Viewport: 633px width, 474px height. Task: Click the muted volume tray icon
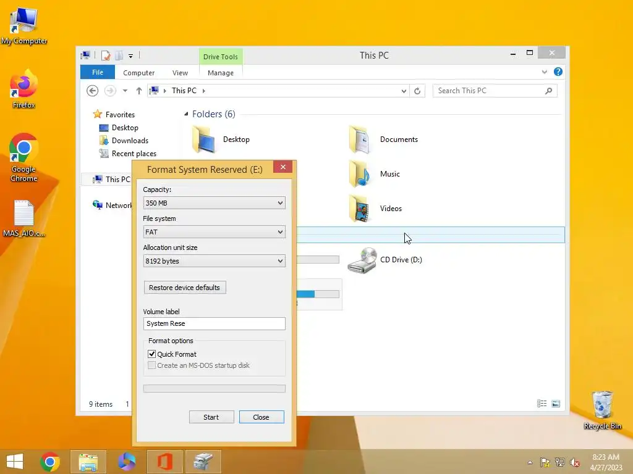[575, 462]
